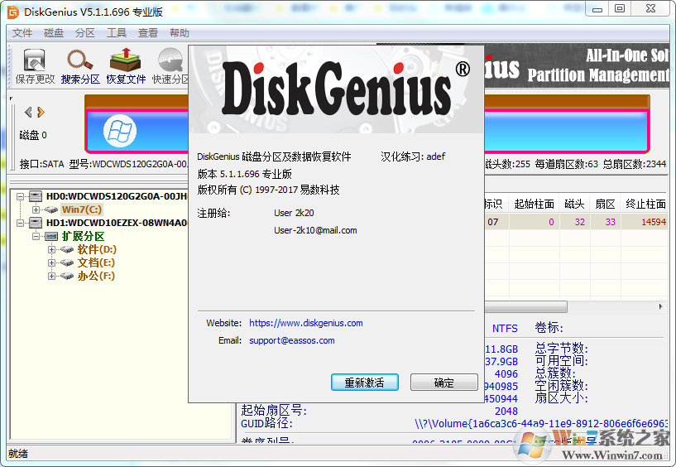
Task: Click the partition table scrollbar right arrow
Action: tap(660, 307)
